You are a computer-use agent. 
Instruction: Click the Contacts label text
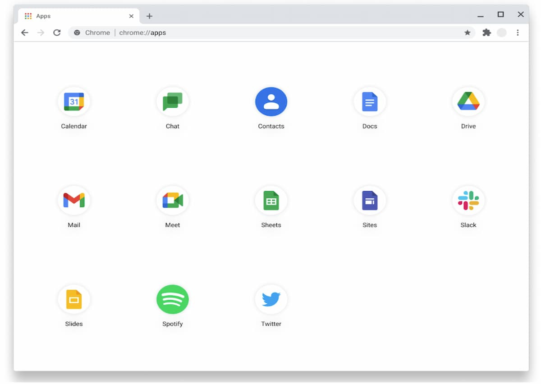[271, 126]
